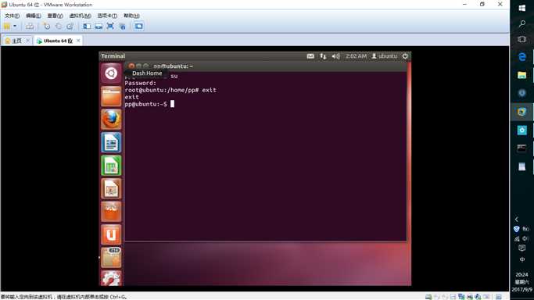534x300 pixels.
Task: Expand hidden tray icons chevron
Action: [x=516, y=220]
